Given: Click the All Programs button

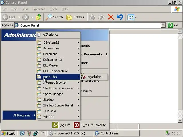Looking at the screenshot, I should pos(19,115).
